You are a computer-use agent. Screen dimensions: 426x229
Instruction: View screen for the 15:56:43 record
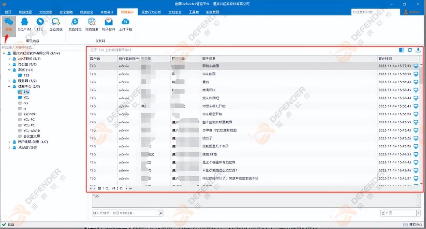click(416, 106)
